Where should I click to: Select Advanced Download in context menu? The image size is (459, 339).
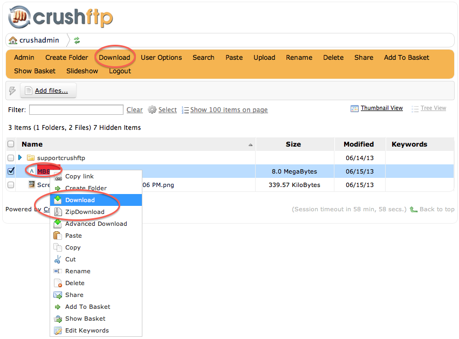[x=96, y=224]
